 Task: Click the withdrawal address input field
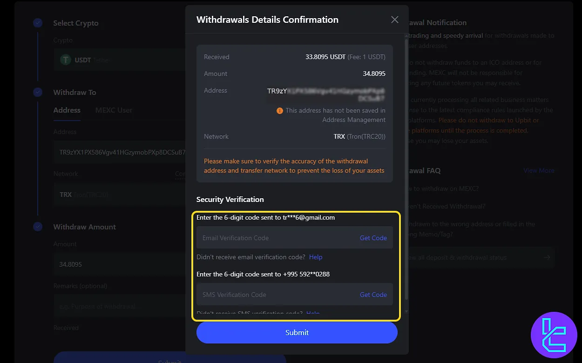pyautogui.click(x=120, y=152)
